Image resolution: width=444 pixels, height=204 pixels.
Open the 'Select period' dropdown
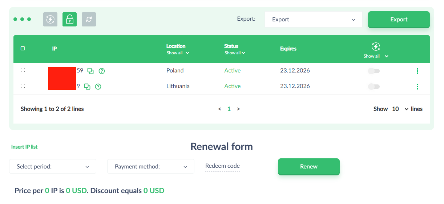(x=53, y=167)
